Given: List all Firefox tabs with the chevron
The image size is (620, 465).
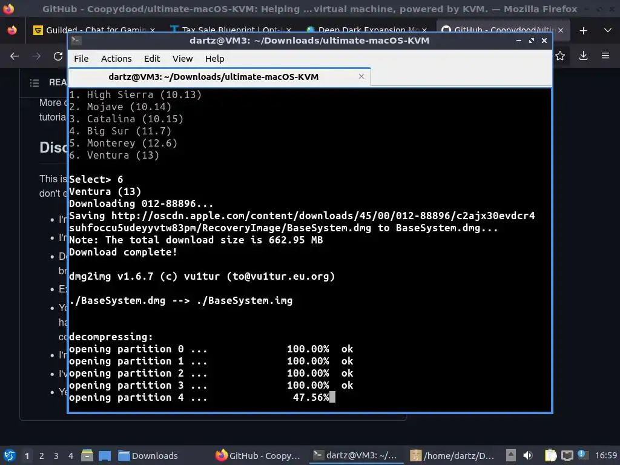Looking at the screenshot, I should click(608, 30).
